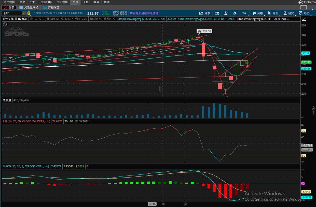Open the 分析 tab

tap(33, 2)
